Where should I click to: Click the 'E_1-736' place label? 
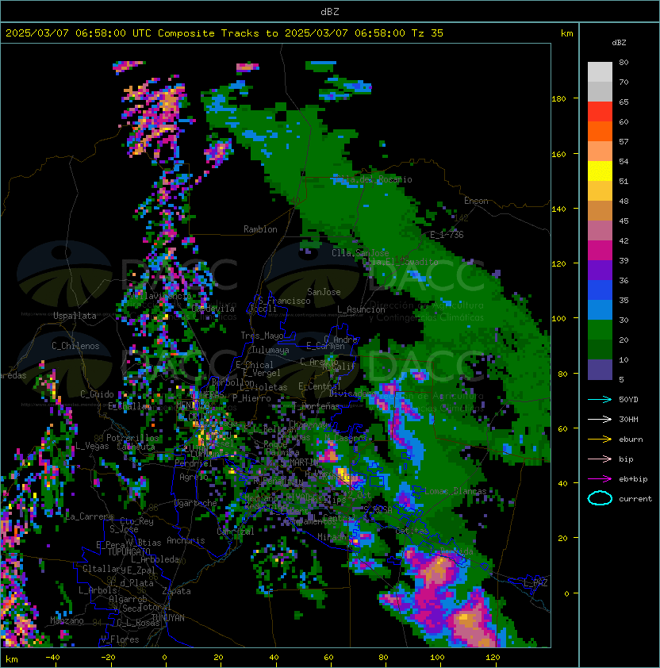point(447,235)
